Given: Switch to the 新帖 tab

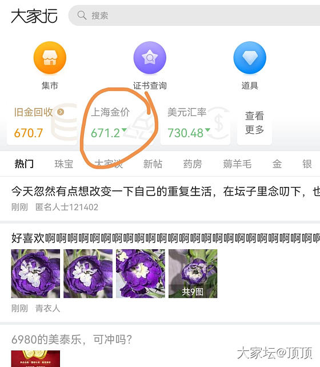Looking at the screenshot, I should (x=153, y=164).
